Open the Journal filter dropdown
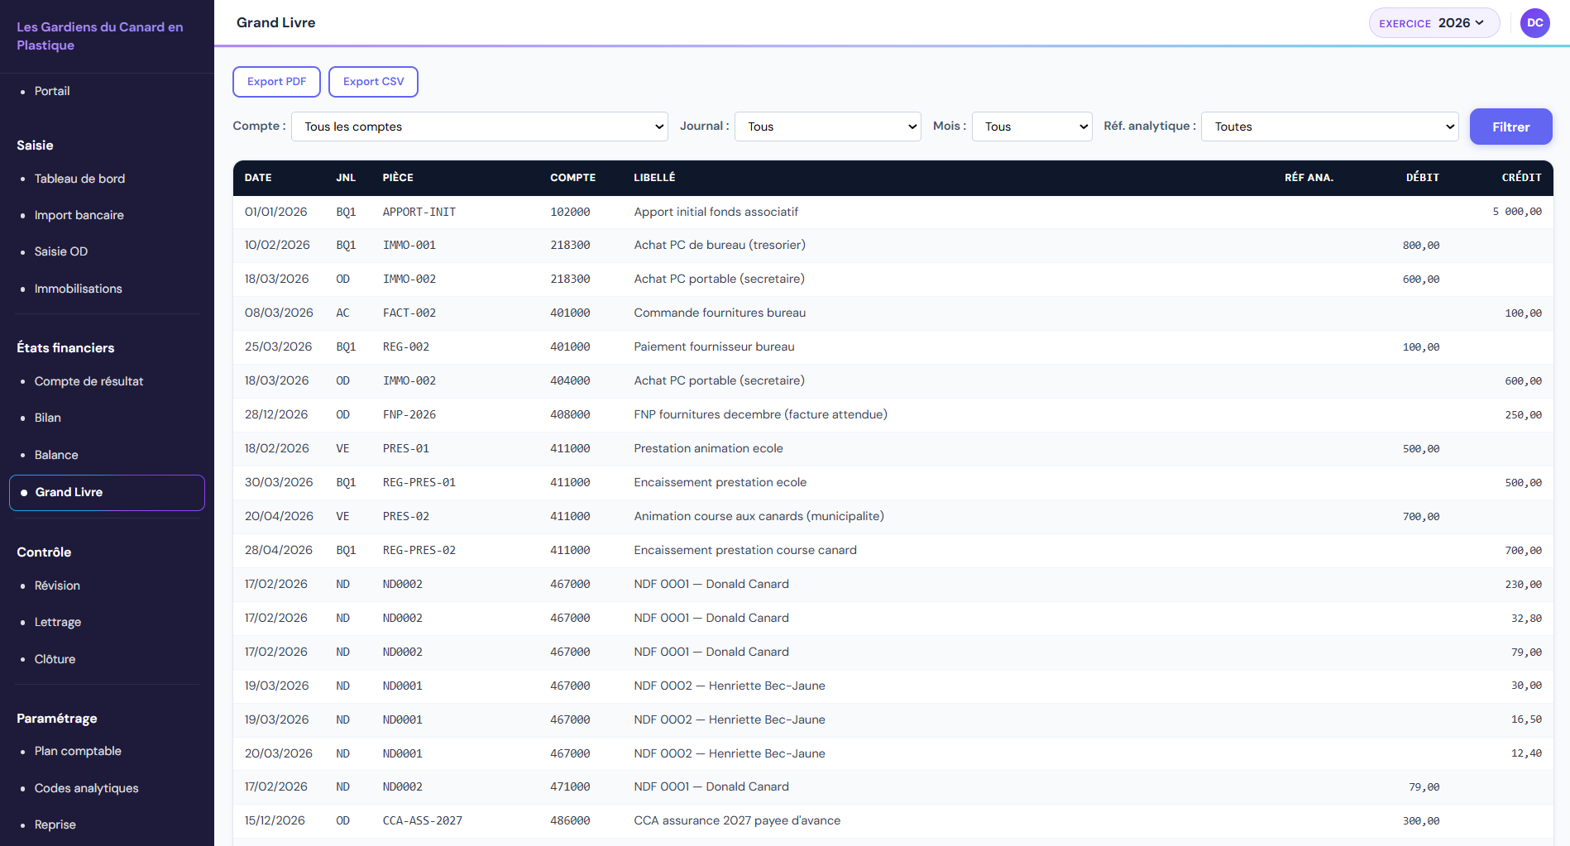The height and width of the screenshot is (846, 1570). (827, 127)
